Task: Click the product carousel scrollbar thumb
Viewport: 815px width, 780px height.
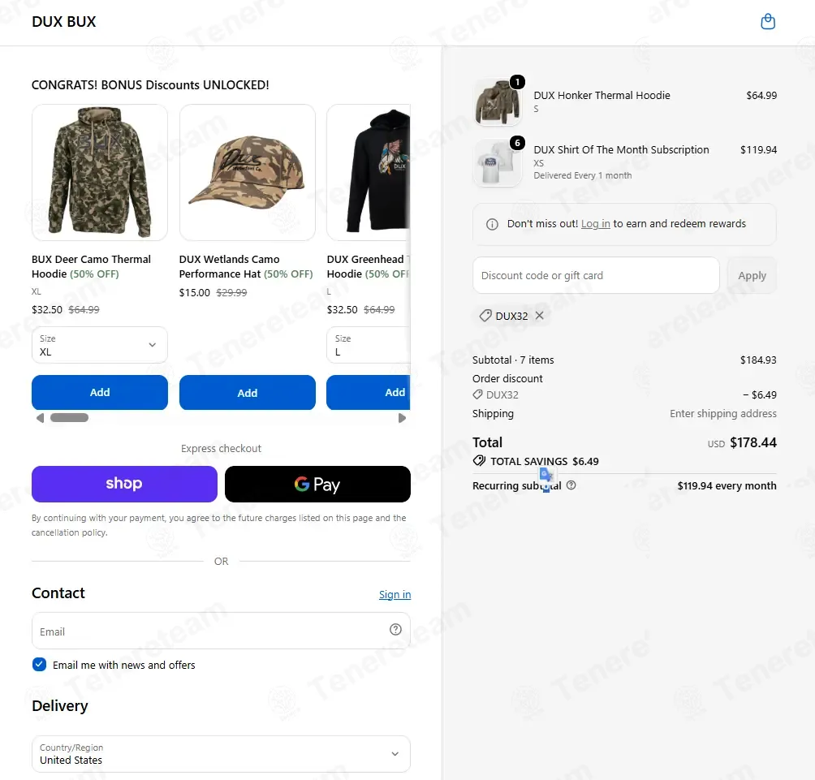Action: pyautogui.click(x=69, y=418)
